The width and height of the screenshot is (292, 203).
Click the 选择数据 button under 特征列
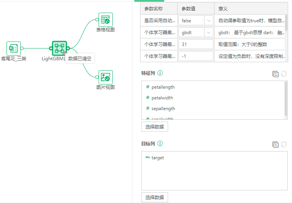154,127
